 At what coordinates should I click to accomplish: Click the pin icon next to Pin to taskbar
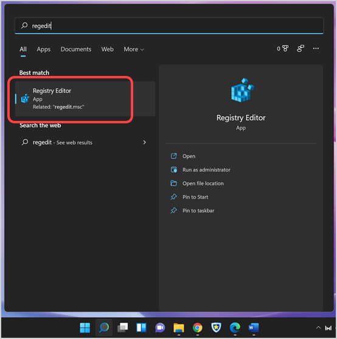point(173,210)
